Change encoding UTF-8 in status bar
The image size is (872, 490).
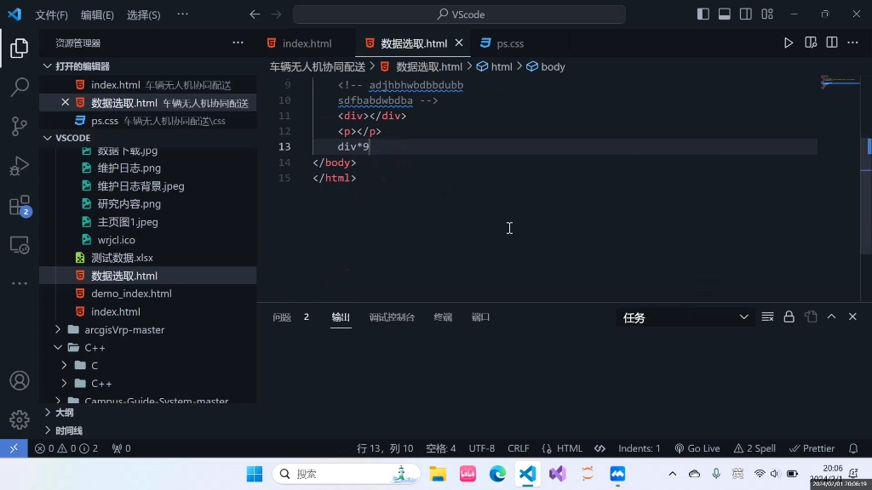tap(482, 448)
